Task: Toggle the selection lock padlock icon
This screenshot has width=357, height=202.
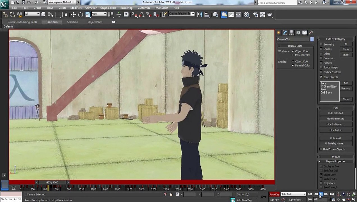Action: point(171,194)
